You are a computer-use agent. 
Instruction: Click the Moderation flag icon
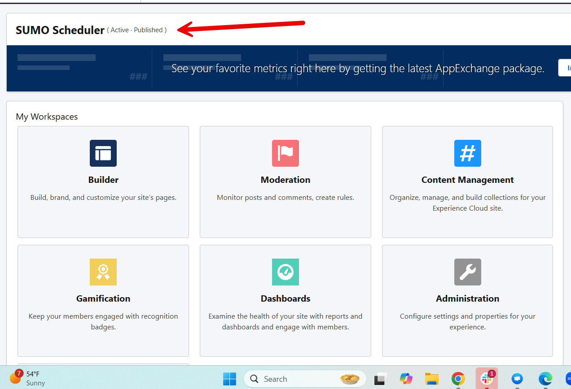285,153
